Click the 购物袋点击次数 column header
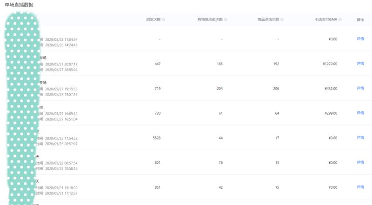The height and width of the screenshot is (205, 372). (210, 19)
